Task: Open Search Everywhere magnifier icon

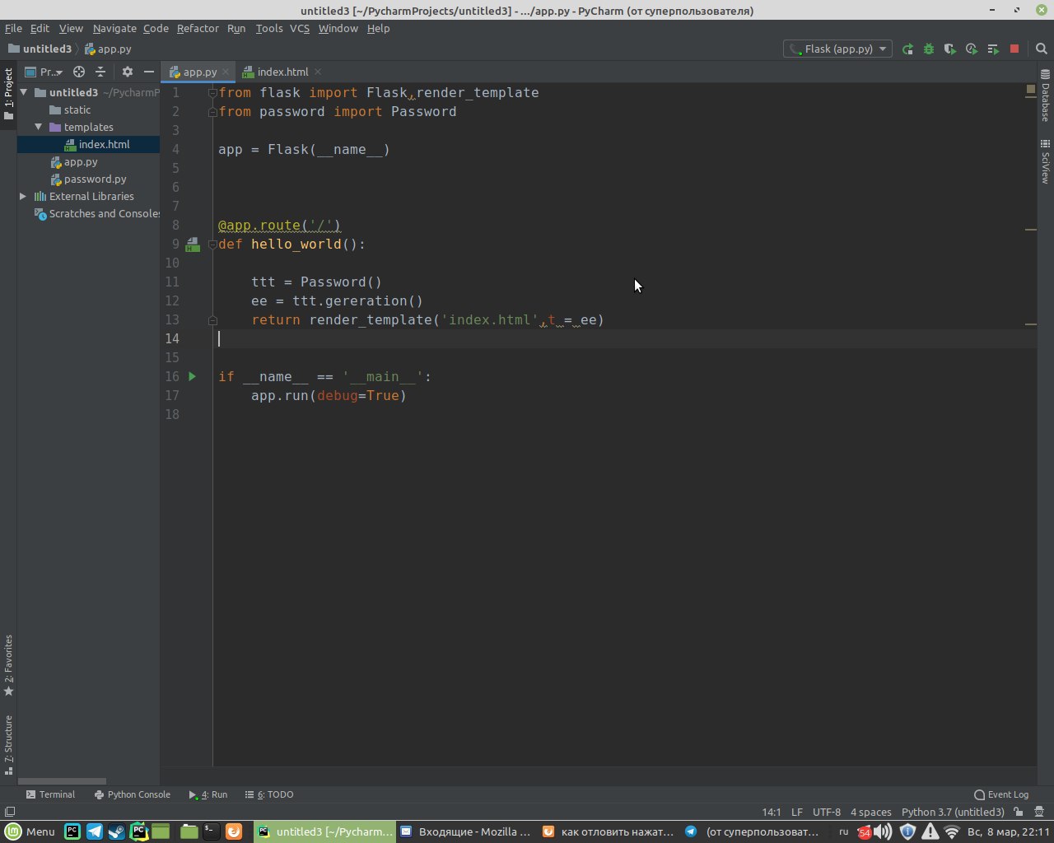Action: (x=1041, y=49)
